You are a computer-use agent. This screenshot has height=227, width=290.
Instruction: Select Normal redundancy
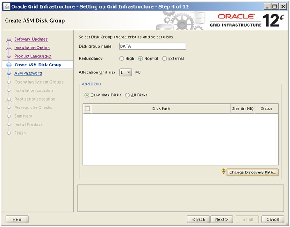coord(148,59)
